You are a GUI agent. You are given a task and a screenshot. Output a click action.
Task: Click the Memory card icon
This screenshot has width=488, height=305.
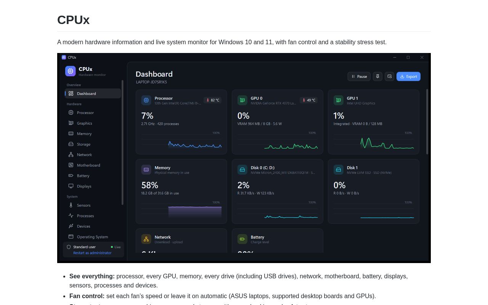146,170
